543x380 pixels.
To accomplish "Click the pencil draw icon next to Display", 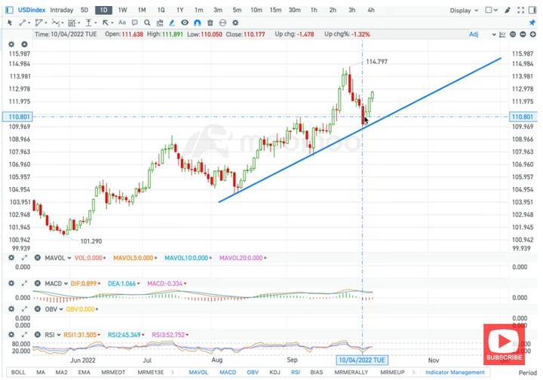I will (x=508, y=10).
